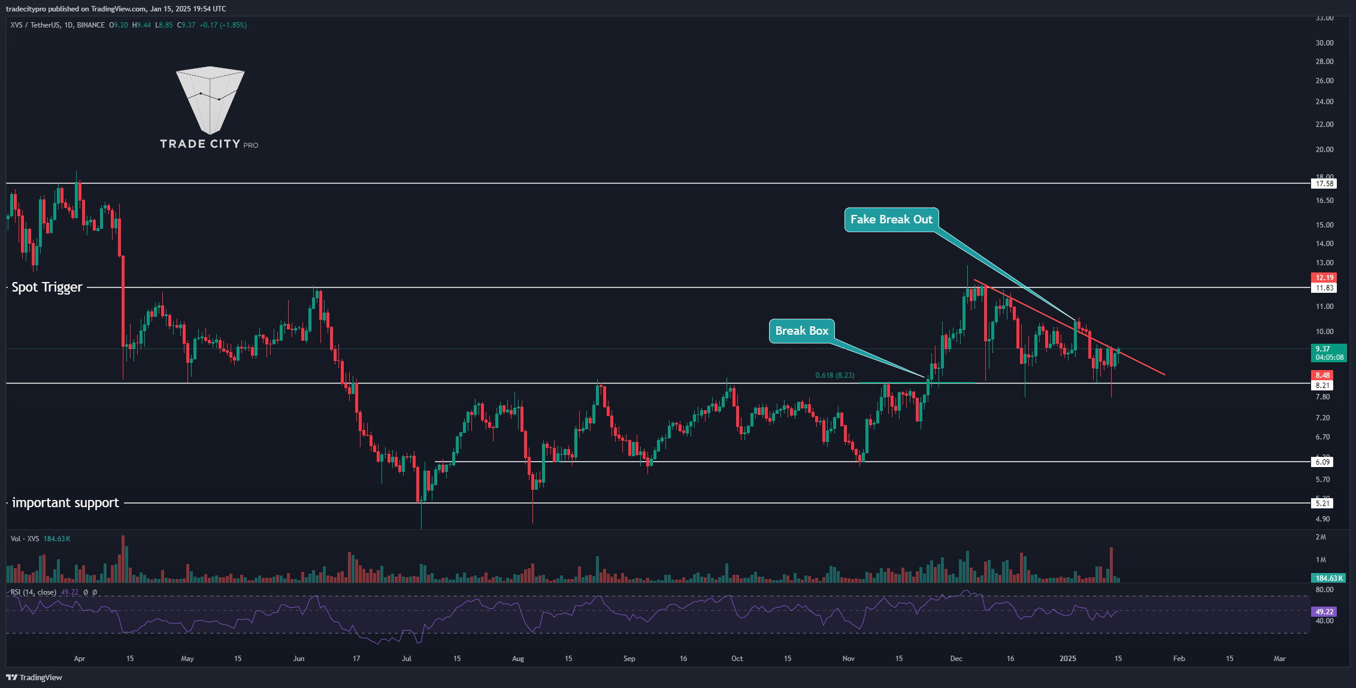Click the red 8.48 price tag

(x=1322, y=375)
